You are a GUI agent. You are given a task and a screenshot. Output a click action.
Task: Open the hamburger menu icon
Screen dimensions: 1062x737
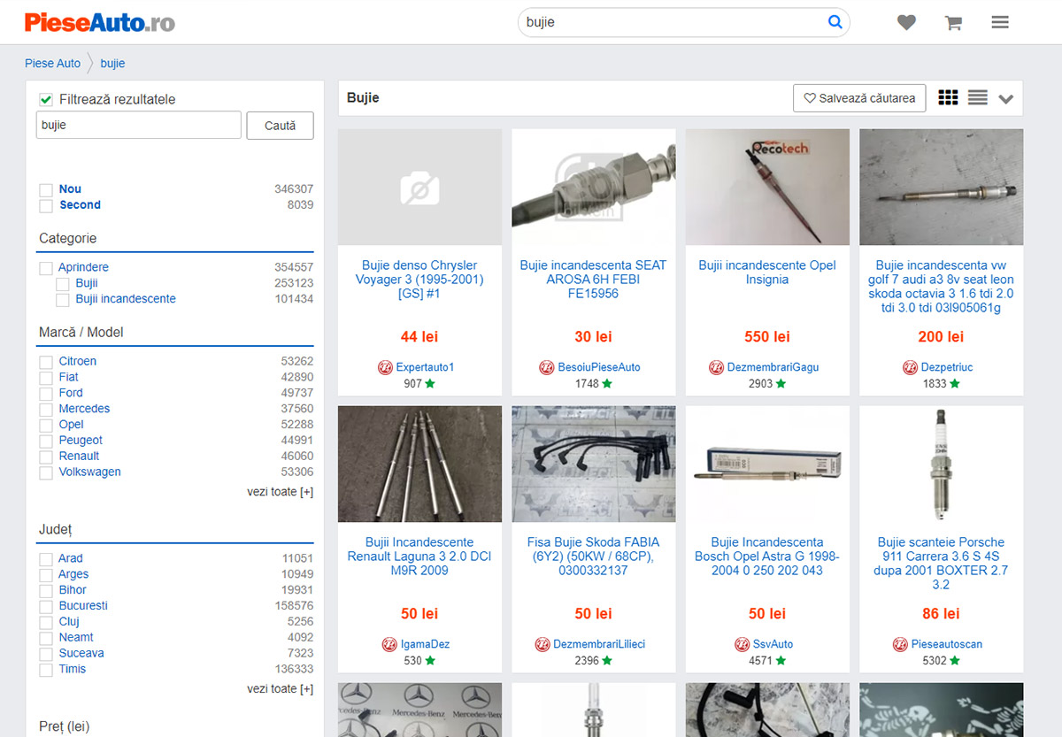pyautogui.click(x=1000, y=23)
